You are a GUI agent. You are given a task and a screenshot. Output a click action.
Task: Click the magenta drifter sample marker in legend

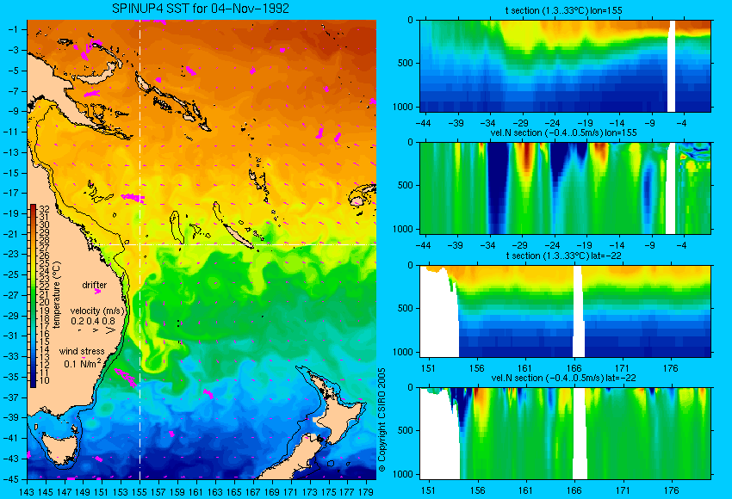pyautogui.click(x=97, y=292)
